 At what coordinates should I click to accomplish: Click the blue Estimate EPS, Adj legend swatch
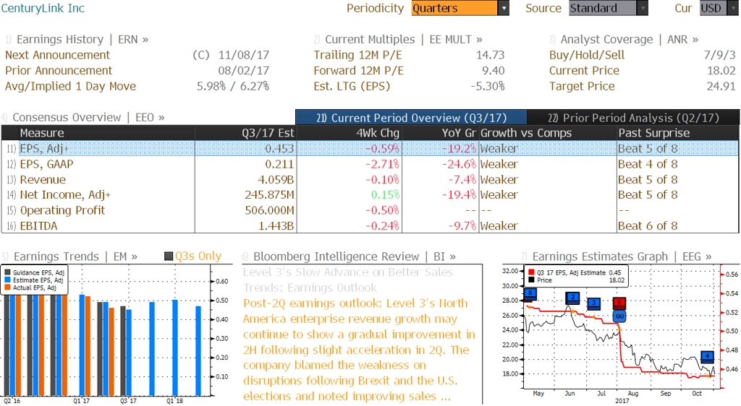tap(7, 280)
